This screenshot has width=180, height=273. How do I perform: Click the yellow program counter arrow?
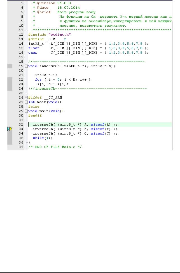(x=11, y=129)
